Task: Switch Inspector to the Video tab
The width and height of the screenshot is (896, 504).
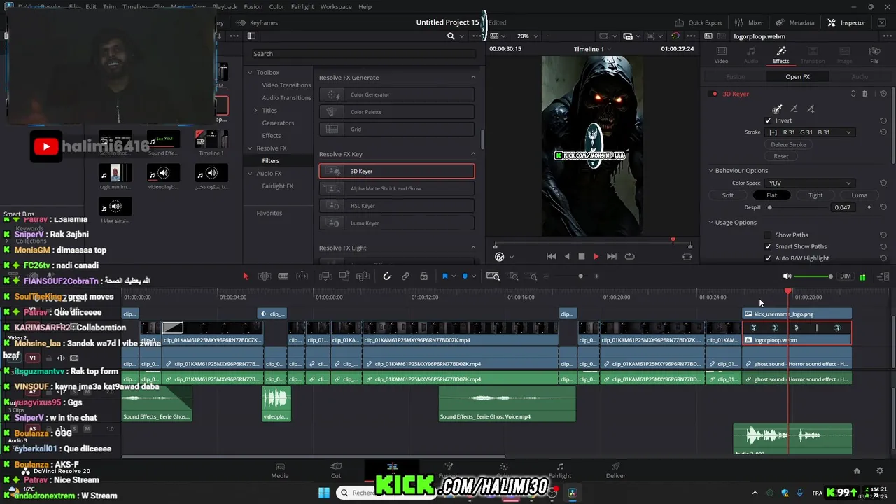Action: pos(721,55)
